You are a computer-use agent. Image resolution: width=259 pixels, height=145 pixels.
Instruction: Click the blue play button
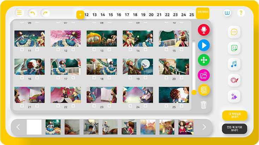click(x=204, y=45)
